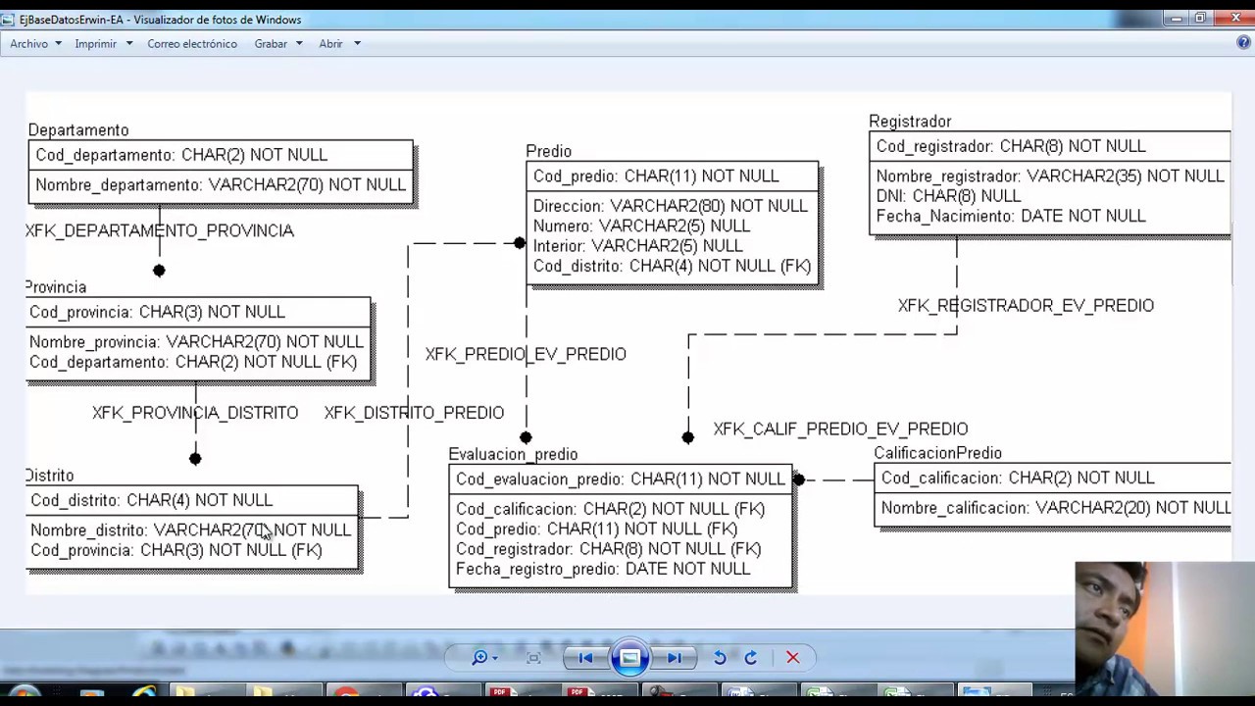Start the slideshow with round center button

point(629,658)
